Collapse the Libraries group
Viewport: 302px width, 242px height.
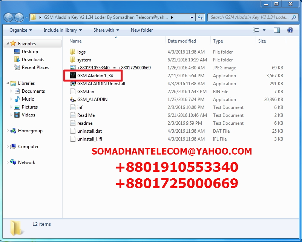[x=8, y=83]
